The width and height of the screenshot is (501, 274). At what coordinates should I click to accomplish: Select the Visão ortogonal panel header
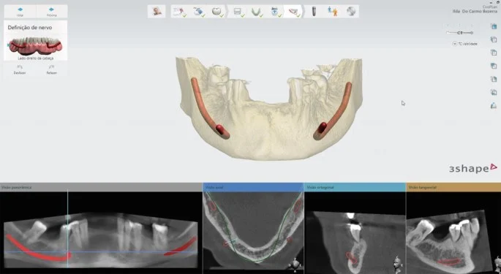pyautogui.click(x=355, y=187)
